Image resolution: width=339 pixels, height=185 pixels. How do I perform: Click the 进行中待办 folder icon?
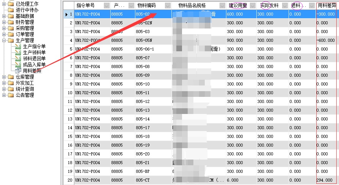[x=11, y=10]
